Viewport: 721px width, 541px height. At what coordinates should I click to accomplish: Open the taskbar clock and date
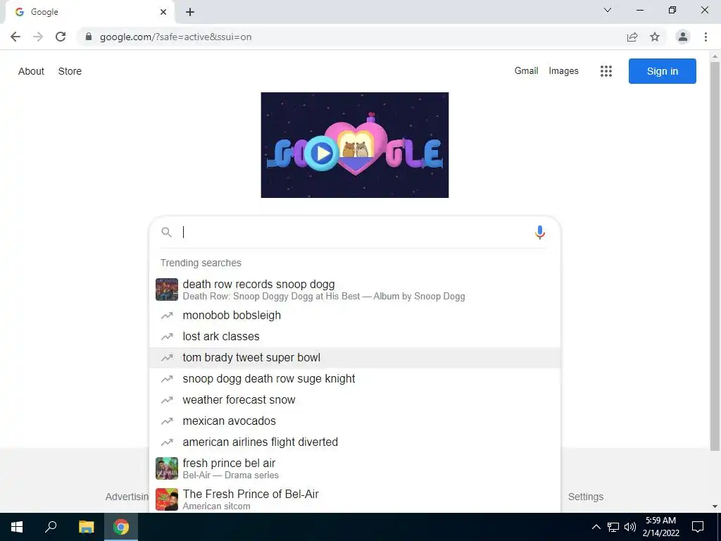click(660, 527)
